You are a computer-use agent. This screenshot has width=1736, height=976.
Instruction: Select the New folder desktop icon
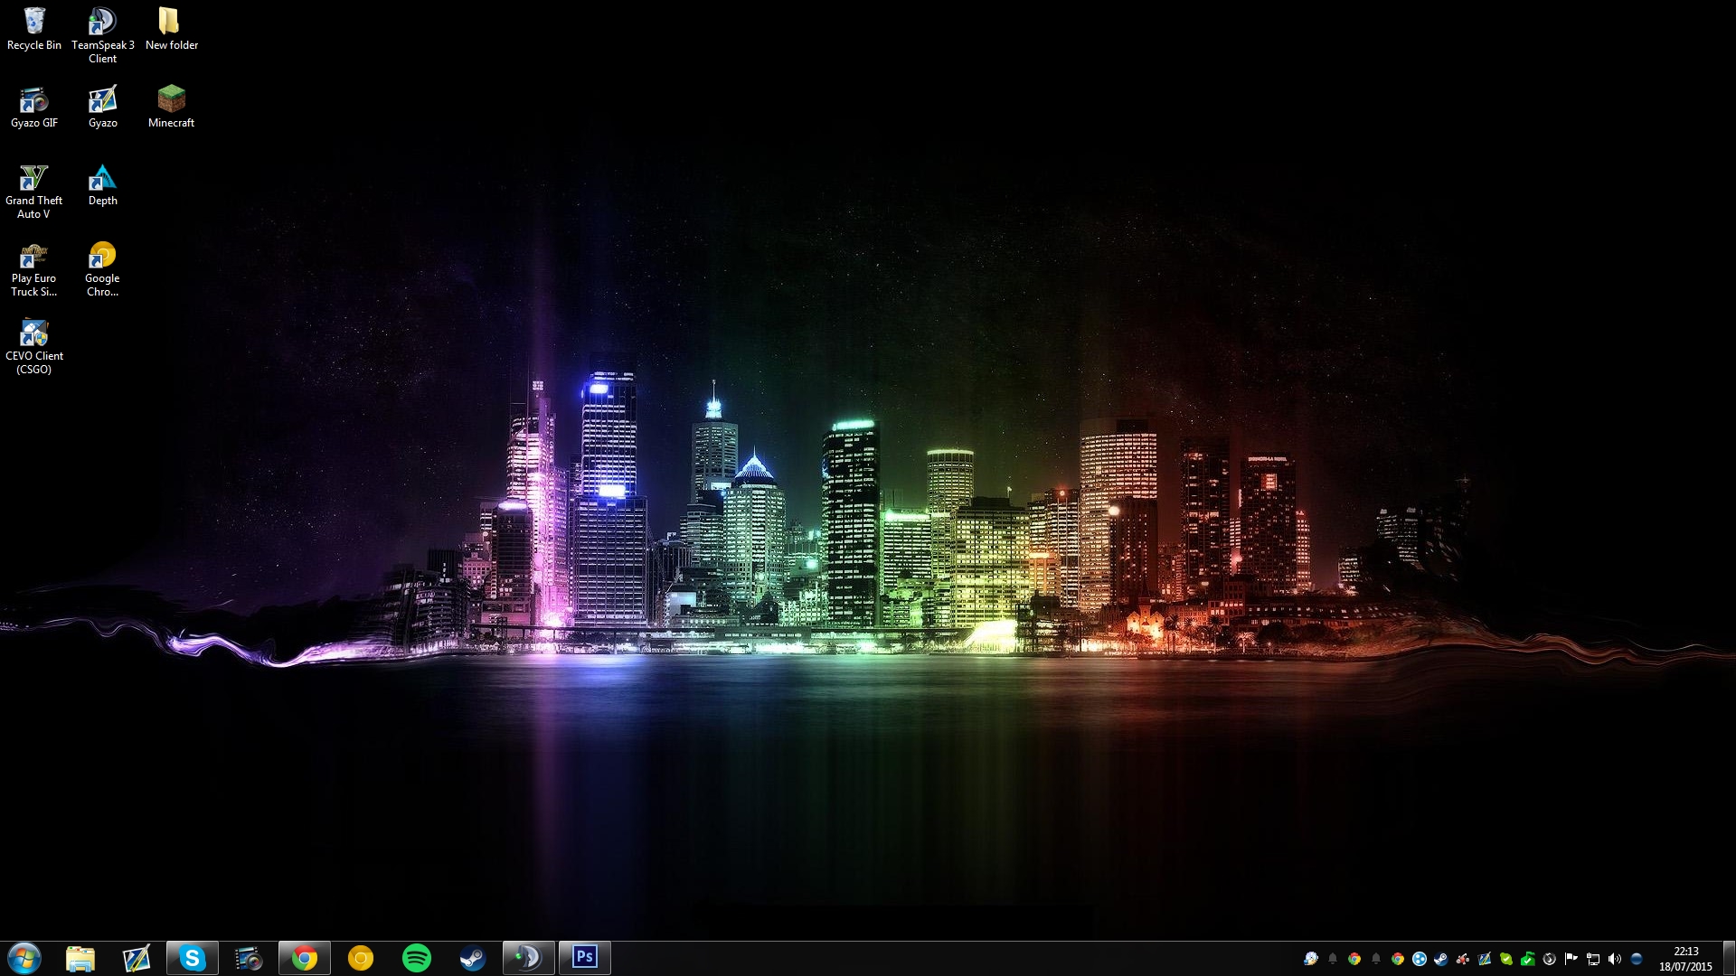171,28
